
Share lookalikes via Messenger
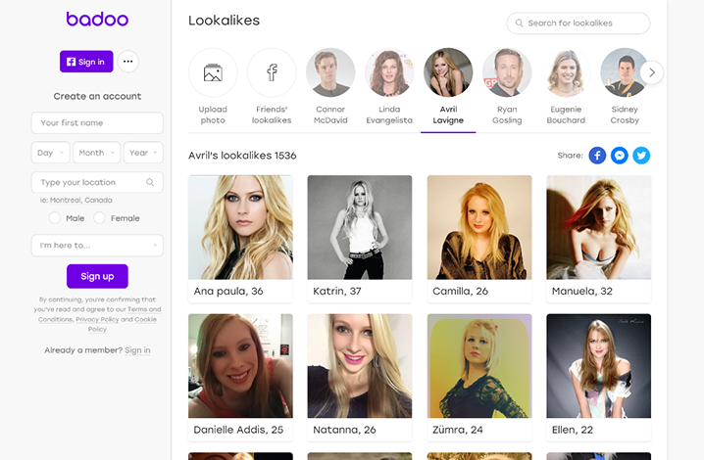pos(619,155)
